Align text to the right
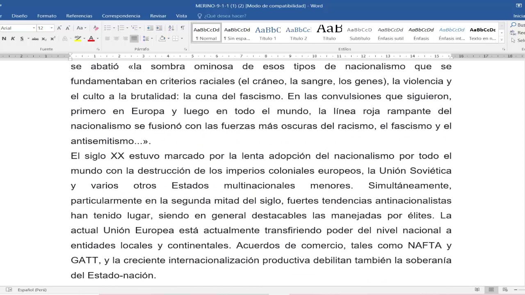 coord(126,39)
